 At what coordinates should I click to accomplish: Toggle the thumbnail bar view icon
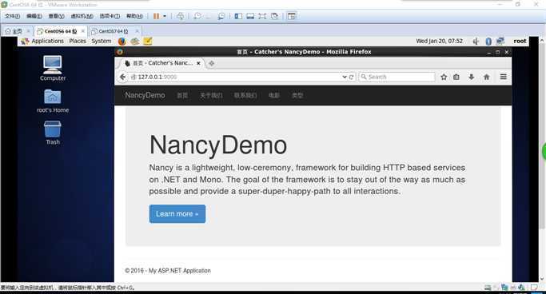pyautogui.click(x=250, y=16)
